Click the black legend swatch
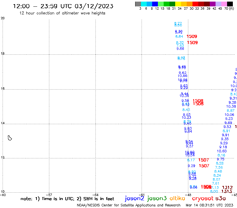This screenshot has width=237, height=208. click(230, 4)
